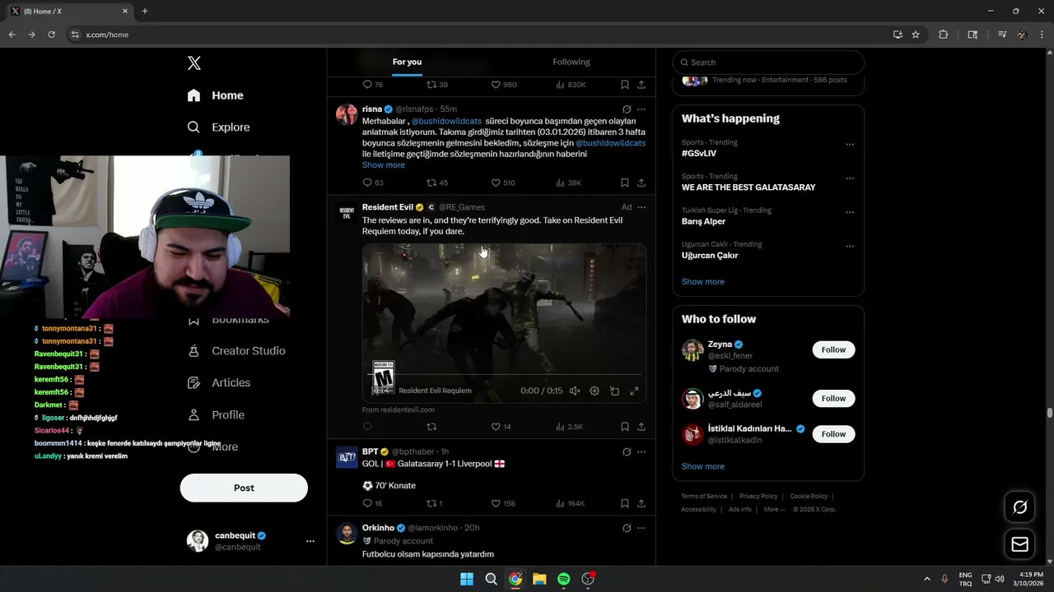1054x592 pixels.
Task: Bookmark the Resident Evil ad post
Action: click(x=625, y=427)
